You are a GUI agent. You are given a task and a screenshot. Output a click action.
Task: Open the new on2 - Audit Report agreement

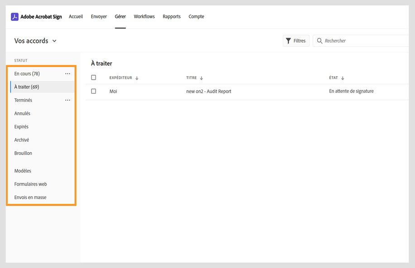[x=209, y=91]
